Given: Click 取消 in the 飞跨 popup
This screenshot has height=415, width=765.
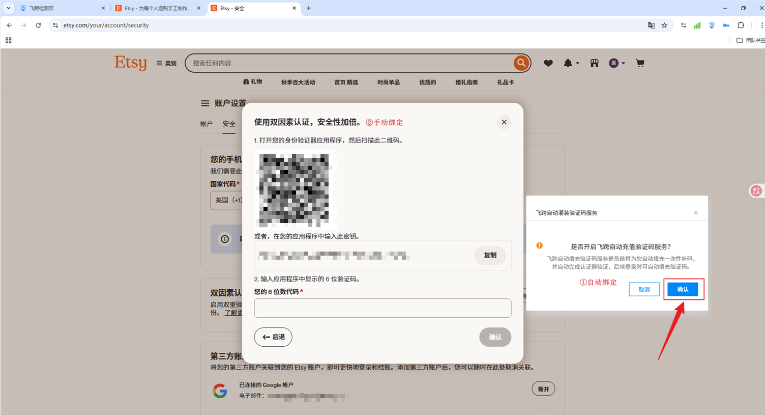Looking at the screenshot, I should [x=644, y=289].
